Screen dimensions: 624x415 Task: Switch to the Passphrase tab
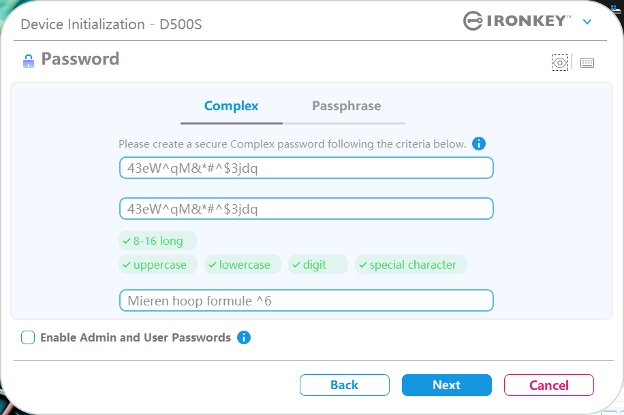coord(346,106)
